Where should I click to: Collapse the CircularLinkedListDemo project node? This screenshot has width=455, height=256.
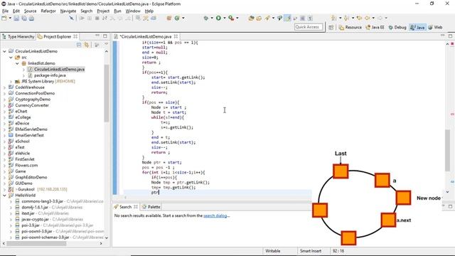4,51
